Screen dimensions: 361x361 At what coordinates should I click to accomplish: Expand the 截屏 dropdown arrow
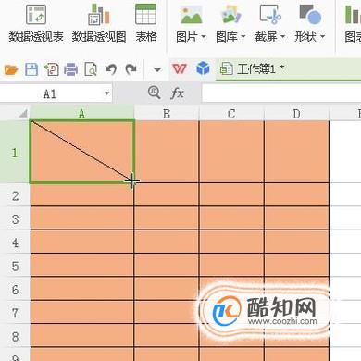(x=282, y=37)
